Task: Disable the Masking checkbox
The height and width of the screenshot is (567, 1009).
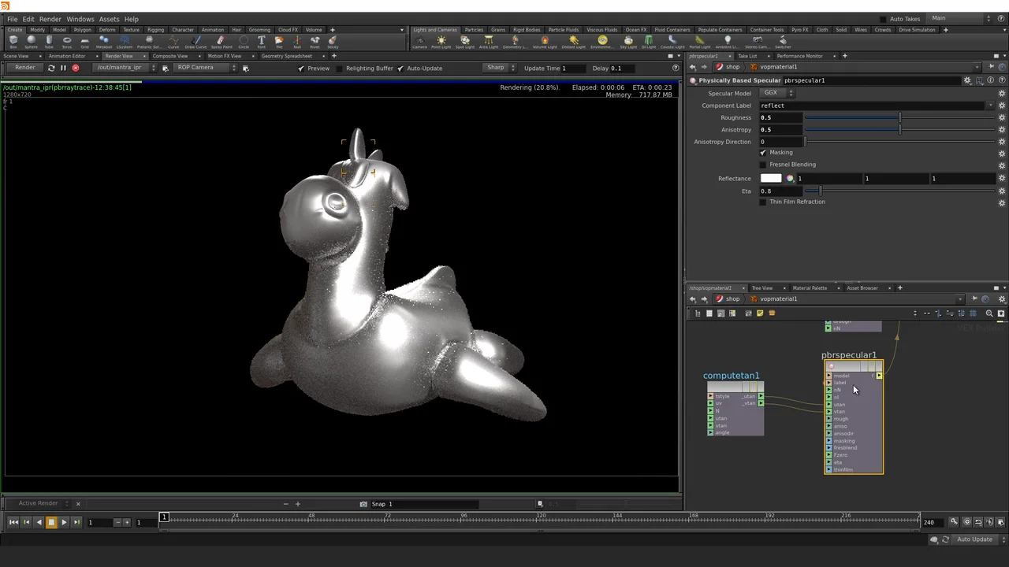Action: 763,153
